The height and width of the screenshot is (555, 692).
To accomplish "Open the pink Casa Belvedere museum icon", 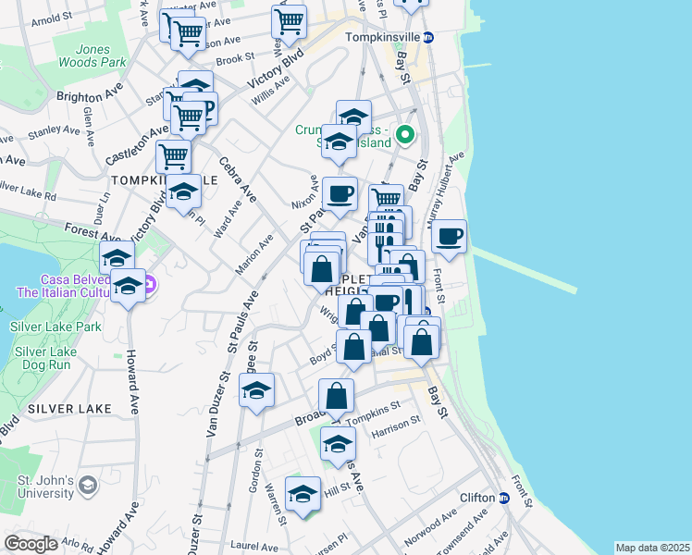I will point(154,280).
